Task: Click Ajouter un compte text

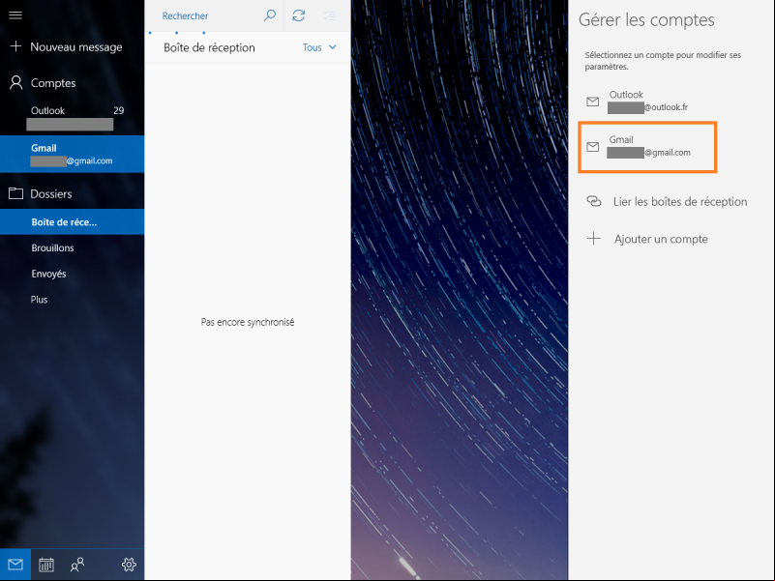Action: [661, 239]
